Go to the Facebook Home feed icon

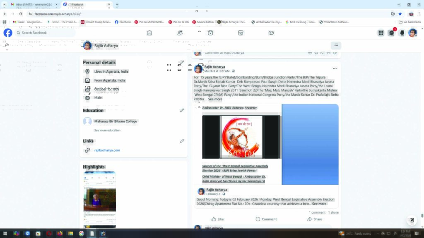[149, 33]
